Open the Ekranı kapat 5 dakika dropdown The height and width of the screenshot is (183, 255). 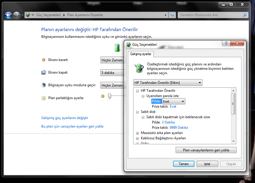(112, 72)
